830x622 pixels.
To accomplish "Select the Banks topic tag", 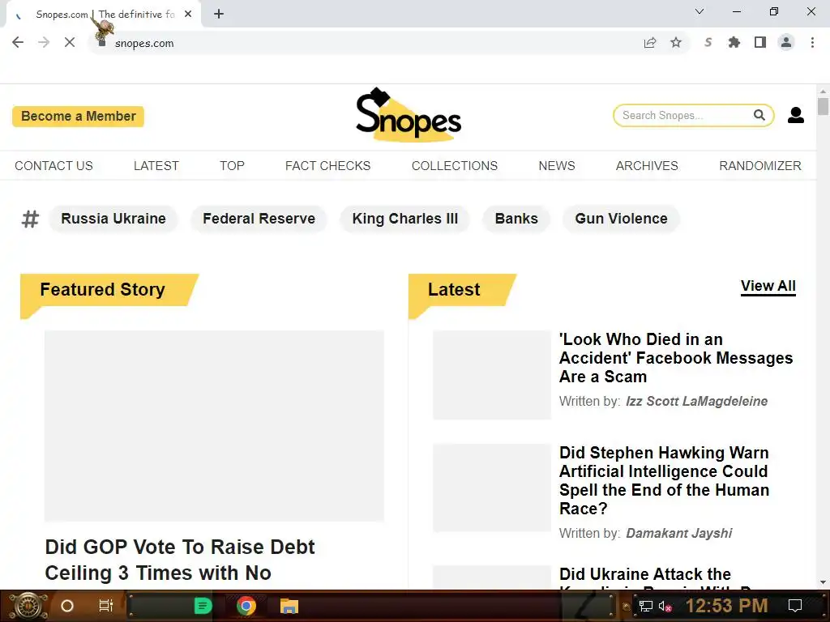I will click(x=516, y=219).
